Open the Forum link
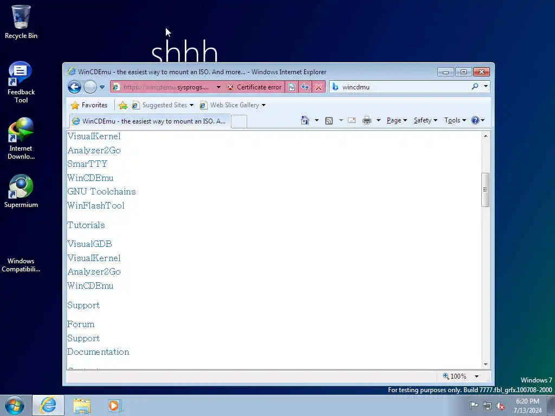Screen dimensions: 555x416 [81, 324]
